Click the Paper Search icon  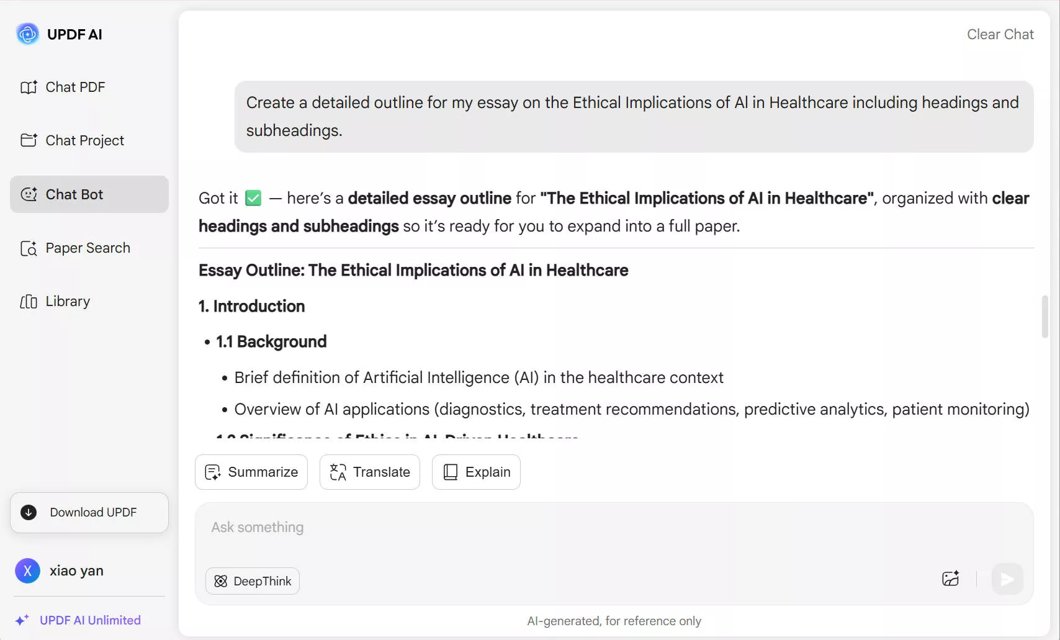tap(29, 248)
